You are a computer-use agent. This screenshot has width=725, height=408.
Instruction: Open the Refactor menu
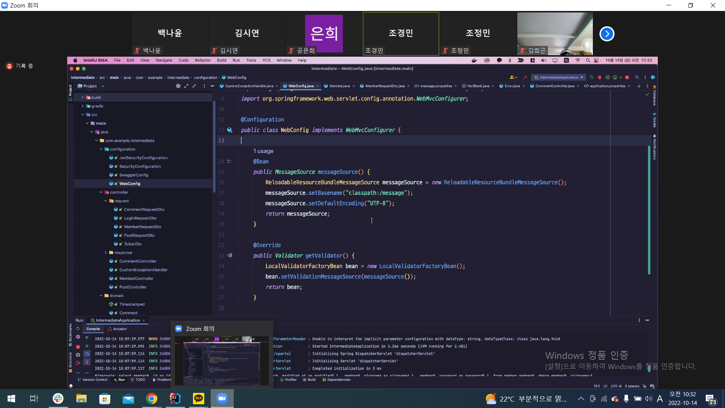(x=202, y=60)
